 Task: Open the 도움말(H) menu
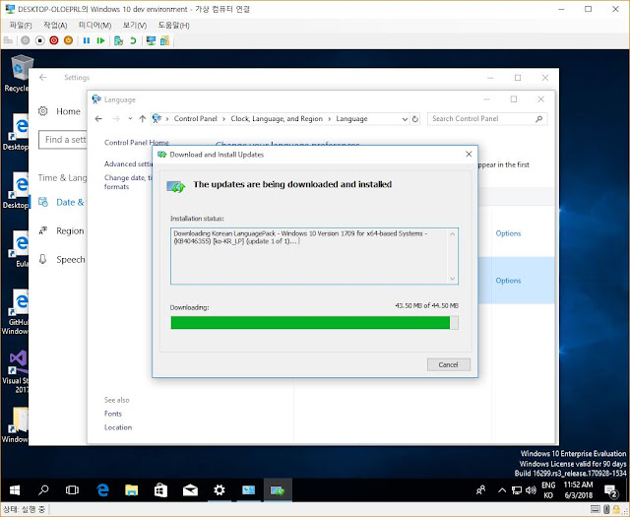tap(173, 26)
